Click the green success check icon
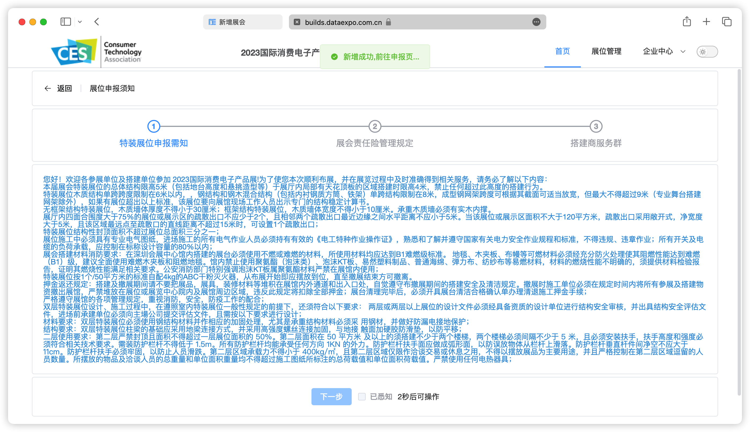 click(334, 57)
